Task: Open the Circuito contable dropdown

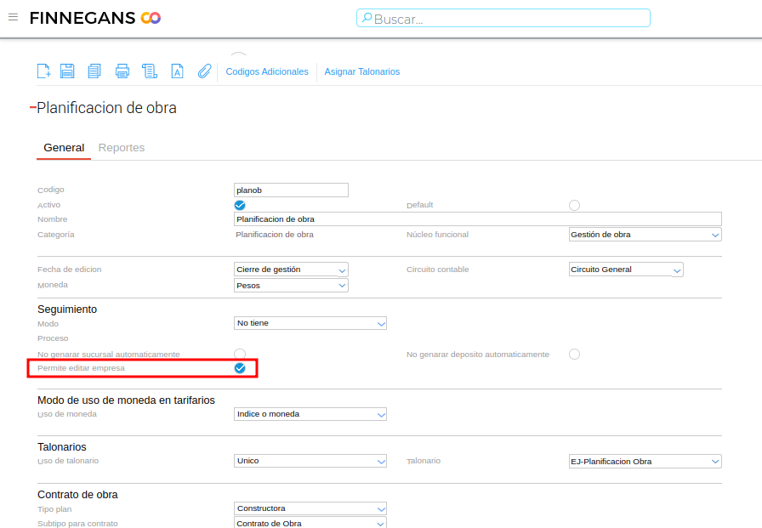Action: [x=626, y=270]
